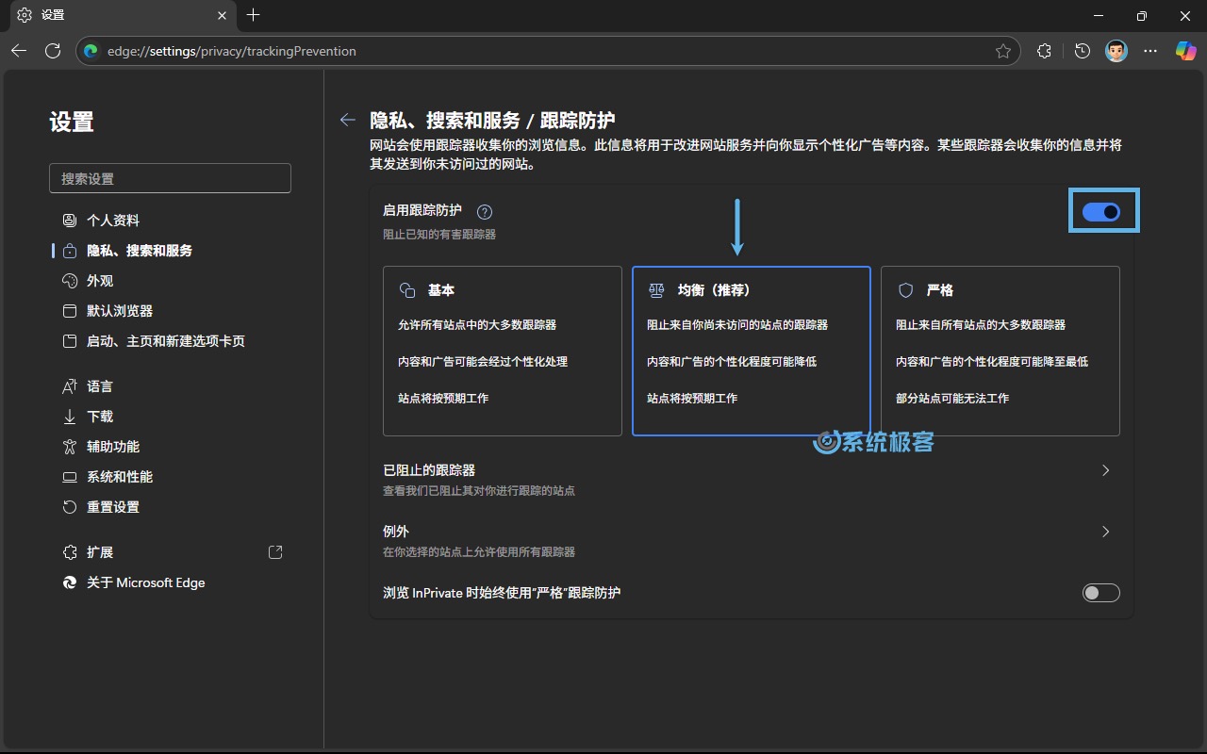Viewport: 1207px width, 754px height.
Task: Open 辅助功能 settings section
Action: [x=170, y=447]
